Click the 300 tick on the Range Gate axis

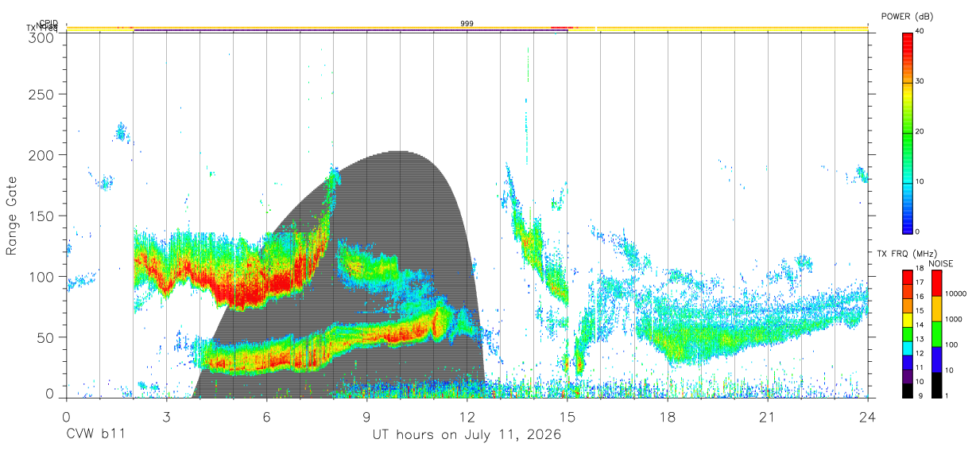point(41,37)
